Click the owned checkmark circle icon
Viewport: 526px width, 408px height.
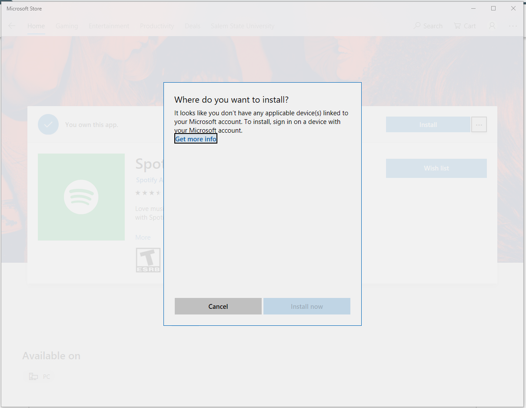[48, 124]
